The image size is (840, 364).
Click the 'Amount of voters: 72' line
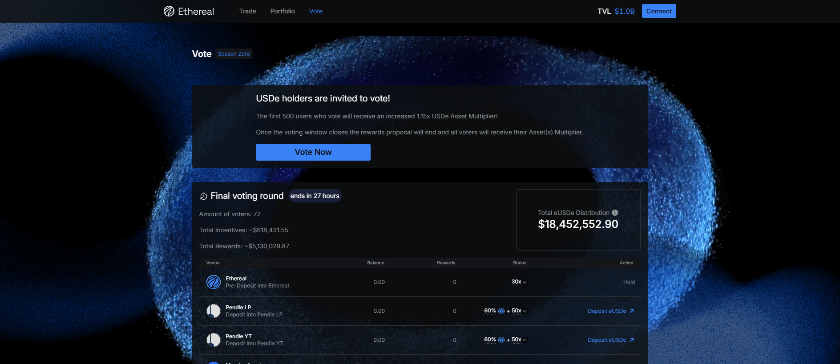[x=230, y=214]
